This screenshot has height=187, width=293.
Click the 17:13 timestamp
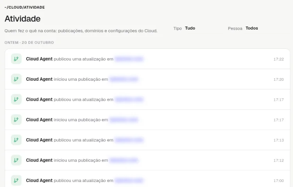[x=279, y=140]
